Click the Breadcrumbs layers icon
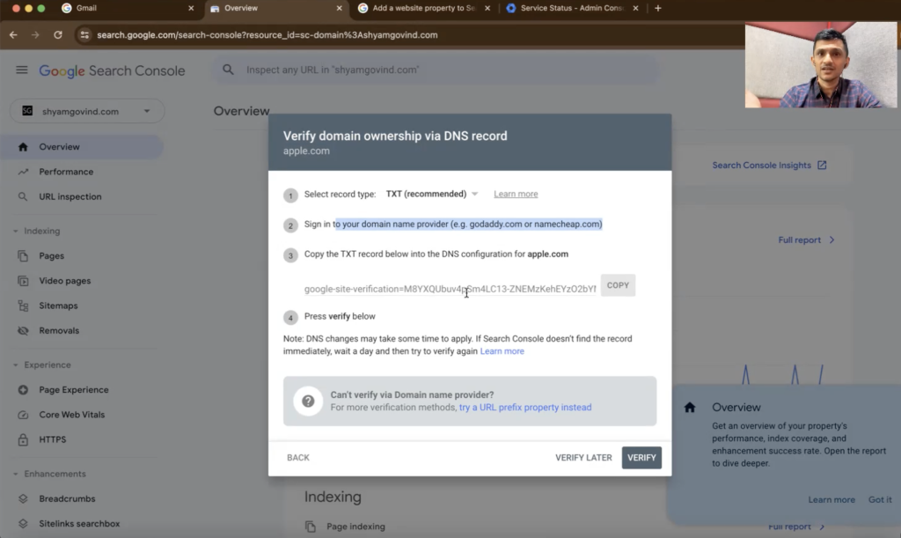Screen dimensions: 901x538 (23, 498)
